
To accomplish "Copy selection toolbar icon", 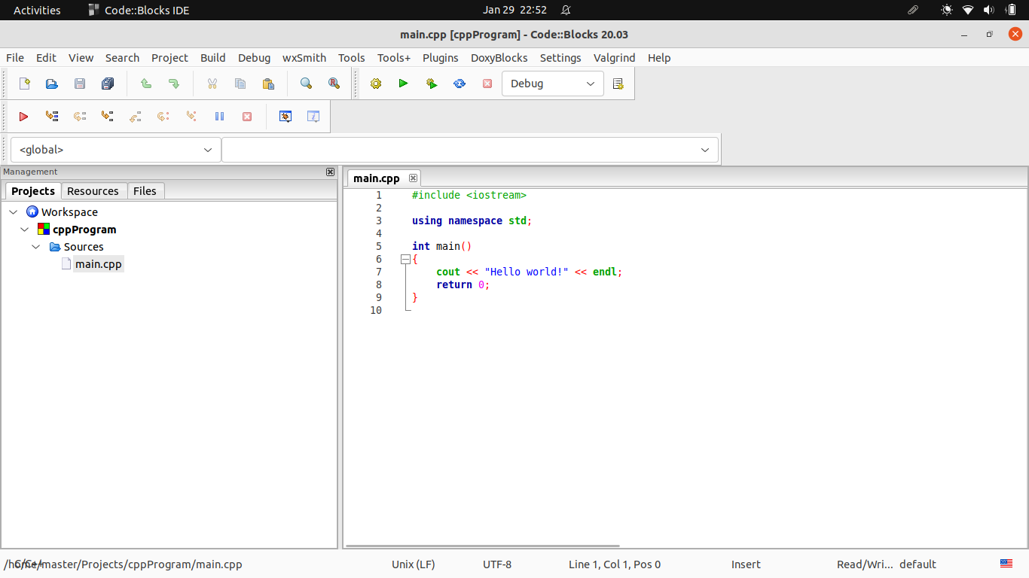I will pyautogui.click(x=240, y=84).
